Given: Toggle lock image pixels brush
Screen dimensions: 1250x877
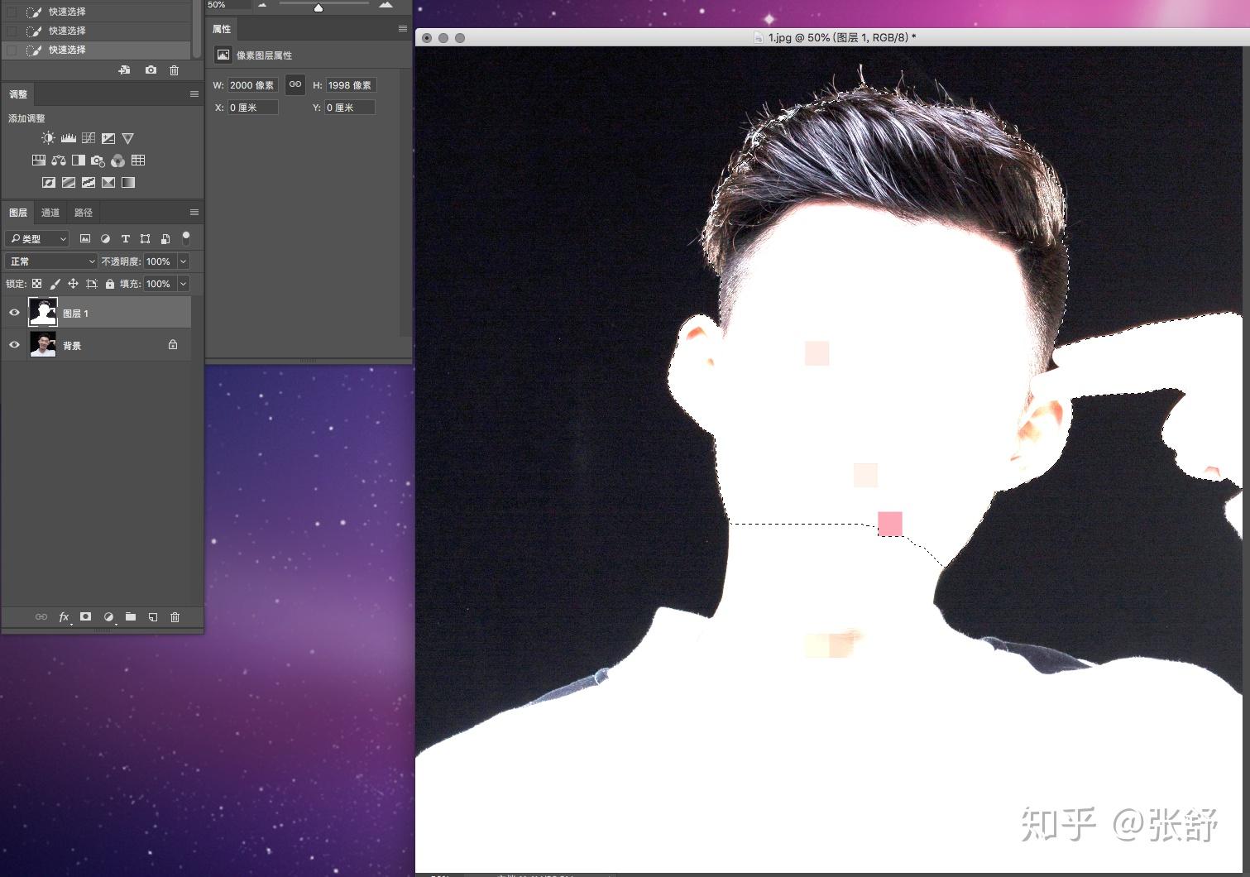Looking at the screenshot, I should pyautogui.click(x=55, y=284).
